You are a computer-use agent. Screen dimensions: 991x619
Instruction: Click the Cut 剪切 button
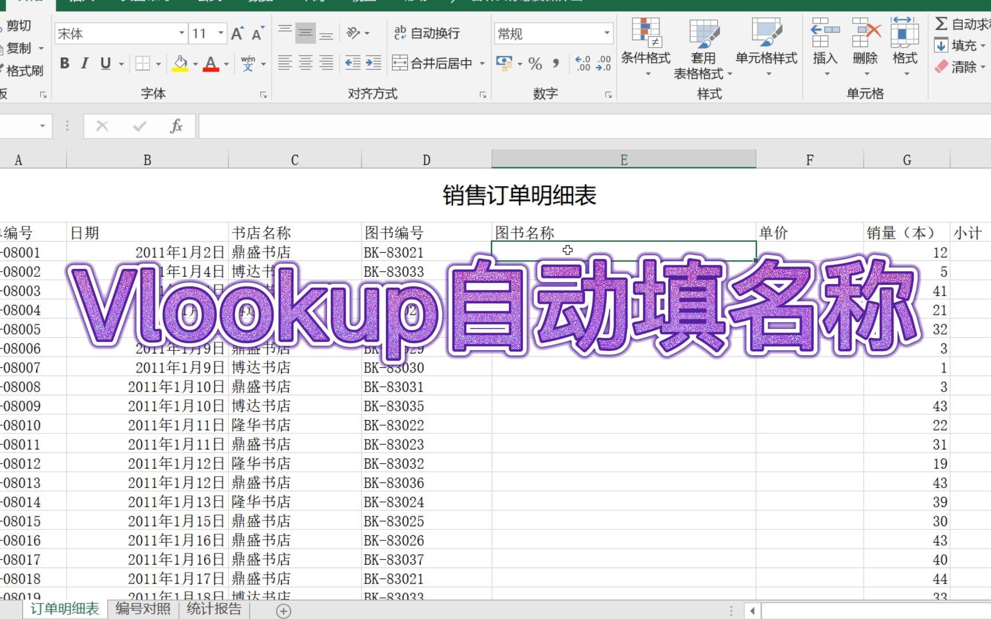pyautogui.click(x=17, y=26)
